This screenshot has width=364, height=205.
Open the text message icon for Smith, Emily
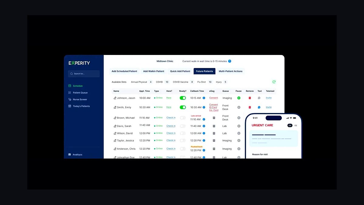coord(259,107)
